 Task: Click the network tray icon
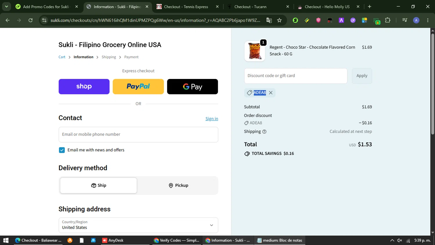click(x=408, y=240)
